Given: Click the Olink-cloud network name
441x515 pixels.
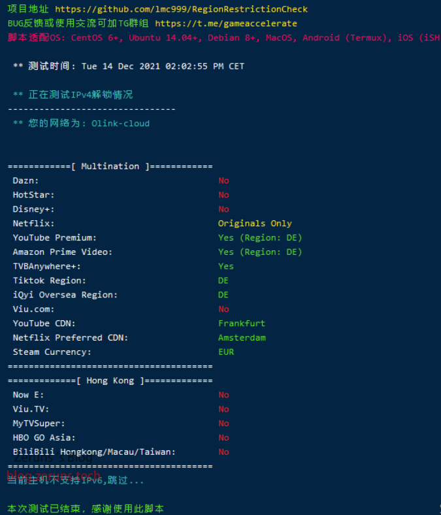Looking at the screenshot, I should coord(120,124).
